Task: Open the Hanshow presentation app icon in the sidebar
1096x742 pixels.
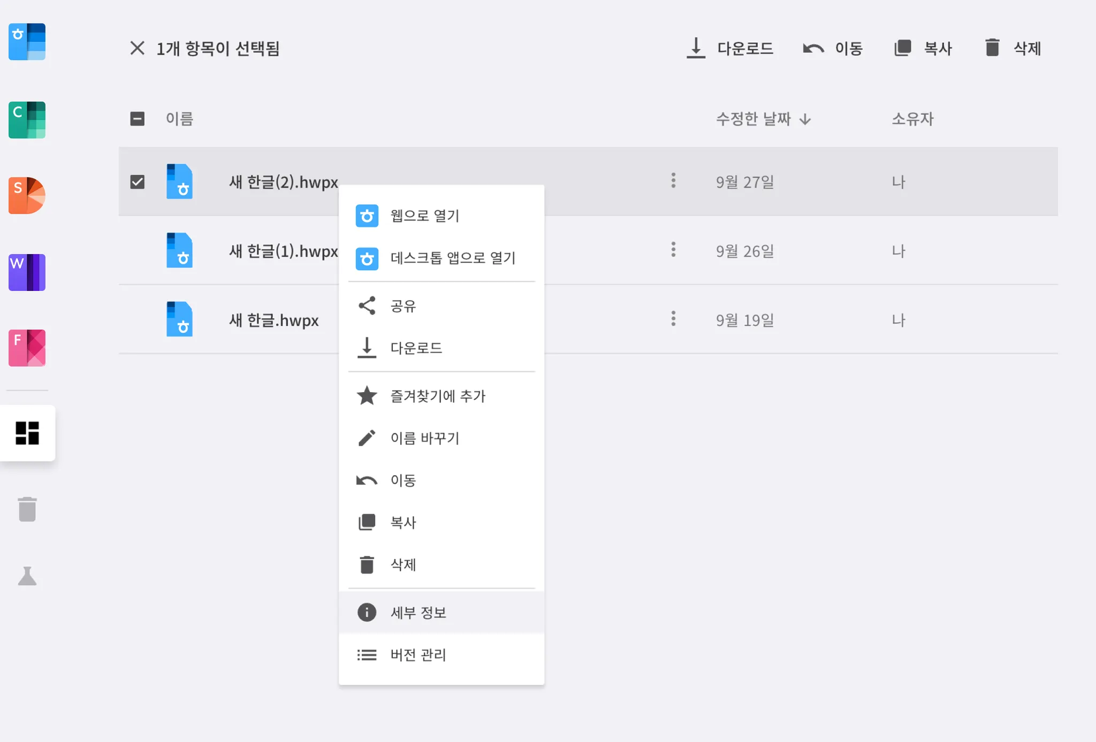Action: 27,195
